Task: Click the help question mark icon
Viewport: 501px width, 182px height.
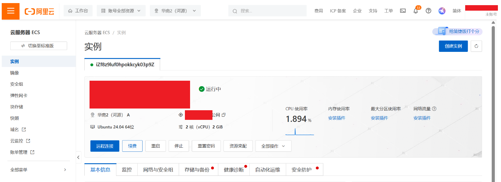Action: click(428, 11)
